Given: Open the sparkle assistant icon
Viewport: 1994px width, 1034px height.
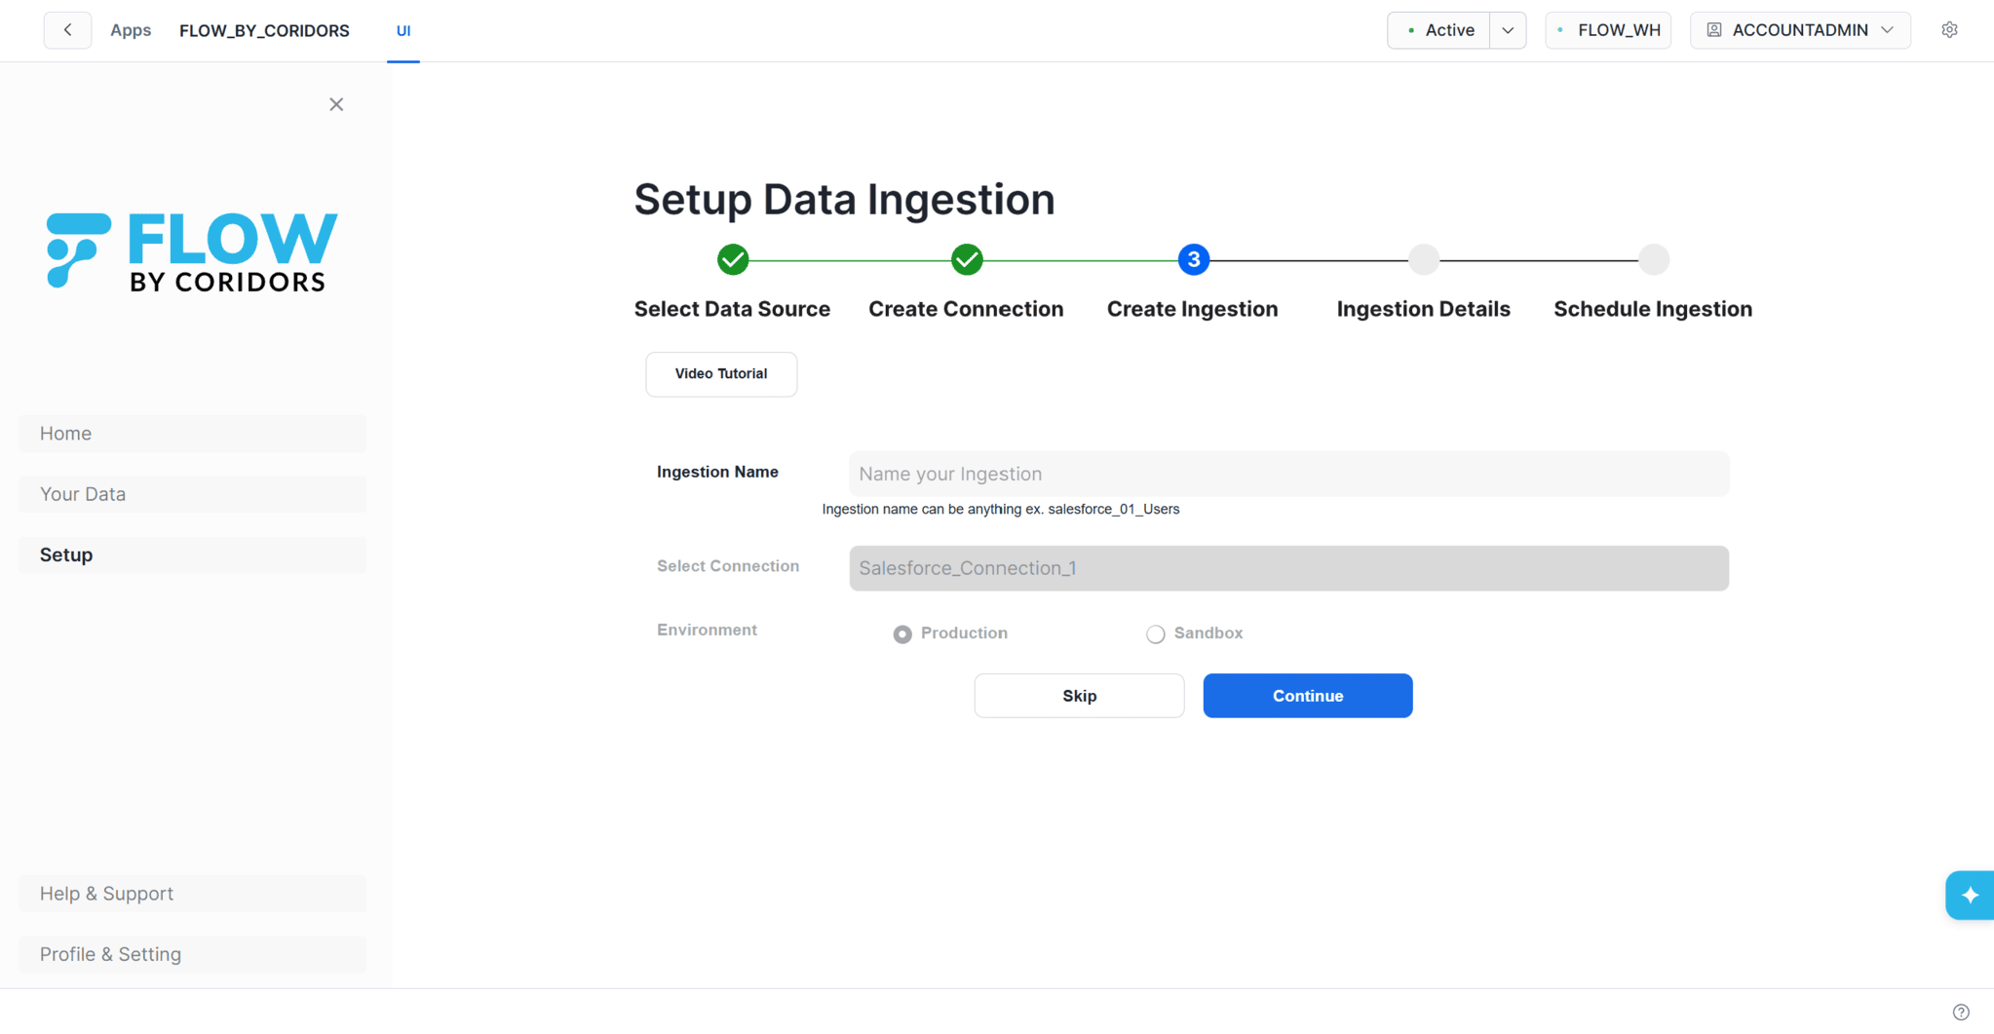Looking at the screenshot, I should pyautogui.click(x=1970, y=895).
